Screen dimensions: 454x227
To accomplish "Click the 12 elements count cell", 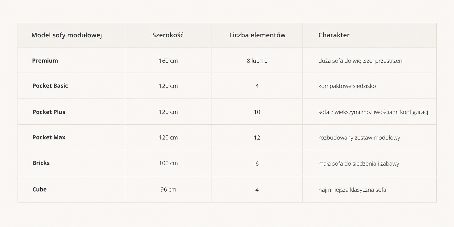I will (257, 137).
